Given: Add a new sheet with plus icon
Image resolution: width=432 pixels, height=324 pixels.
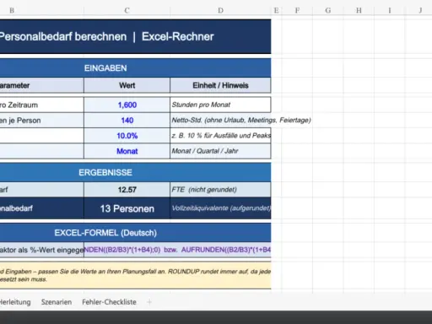Looking at the screenshot, I should pos(149,302).
